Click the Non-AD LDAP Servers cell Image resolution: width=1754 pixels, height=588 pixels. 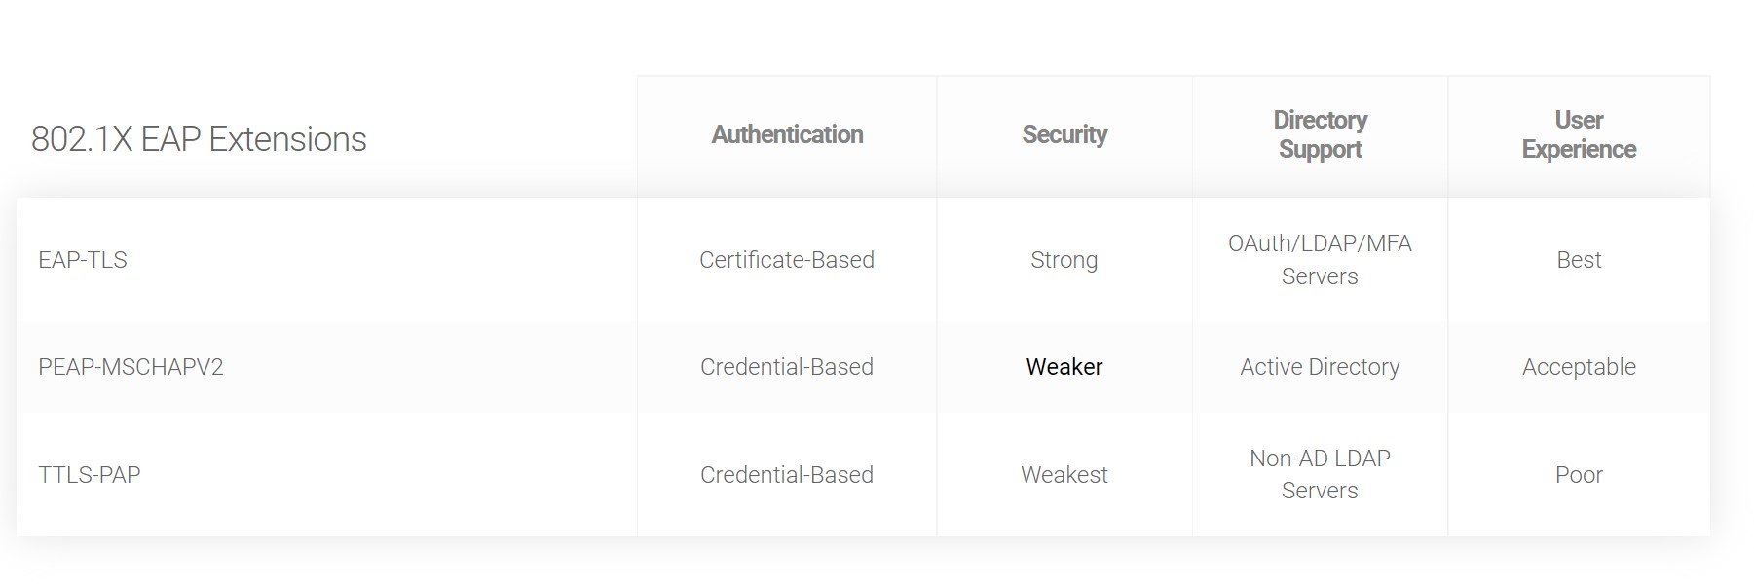pyautogui.click(x=1320, y=474)
